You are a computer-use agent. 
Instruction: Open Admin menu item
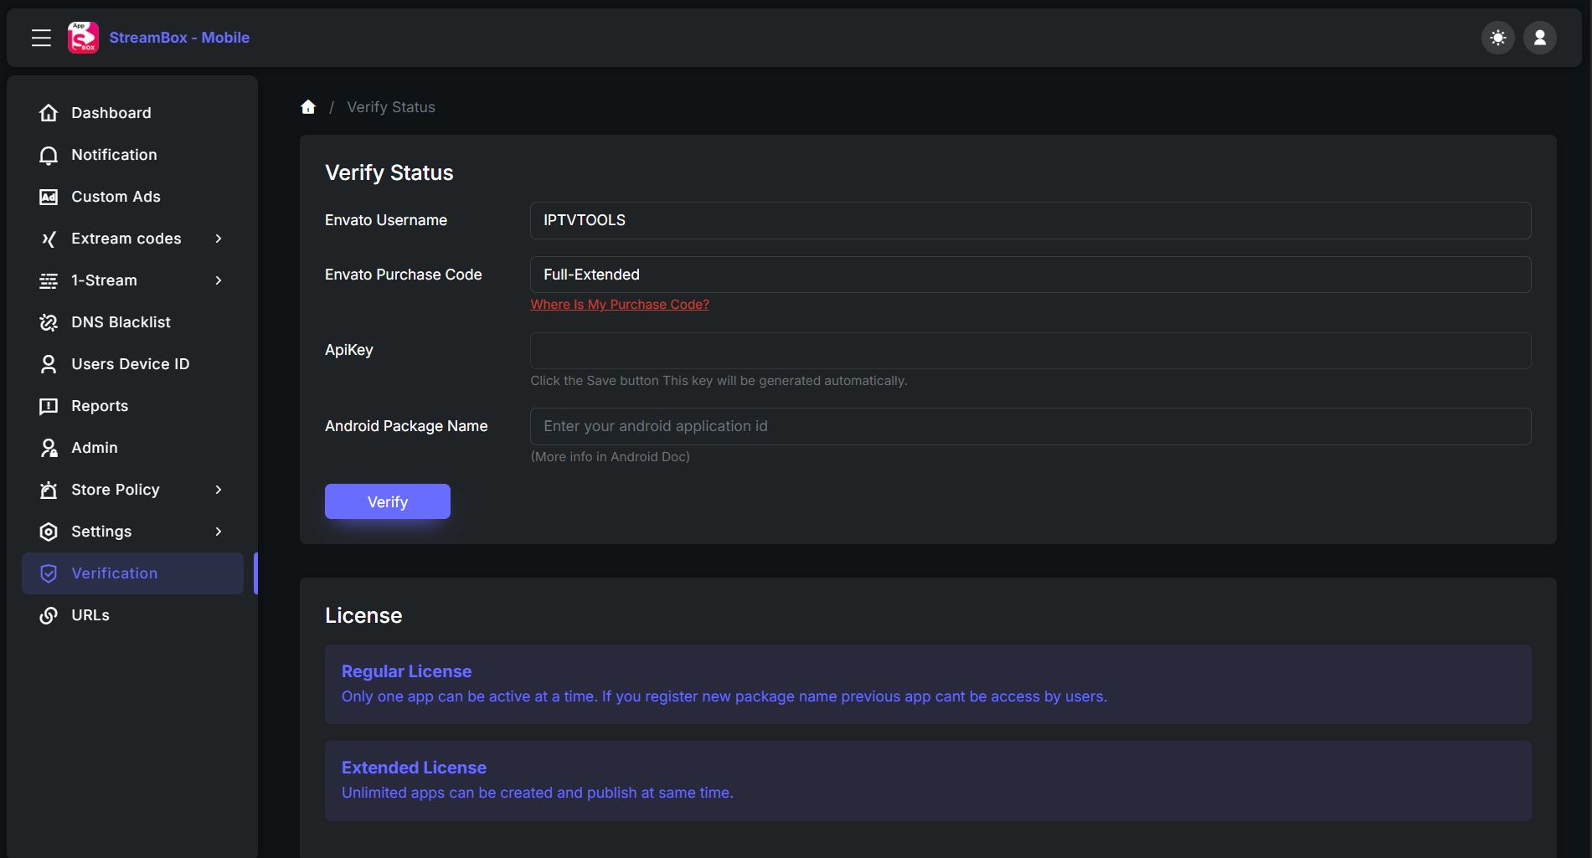pos(132,448)
